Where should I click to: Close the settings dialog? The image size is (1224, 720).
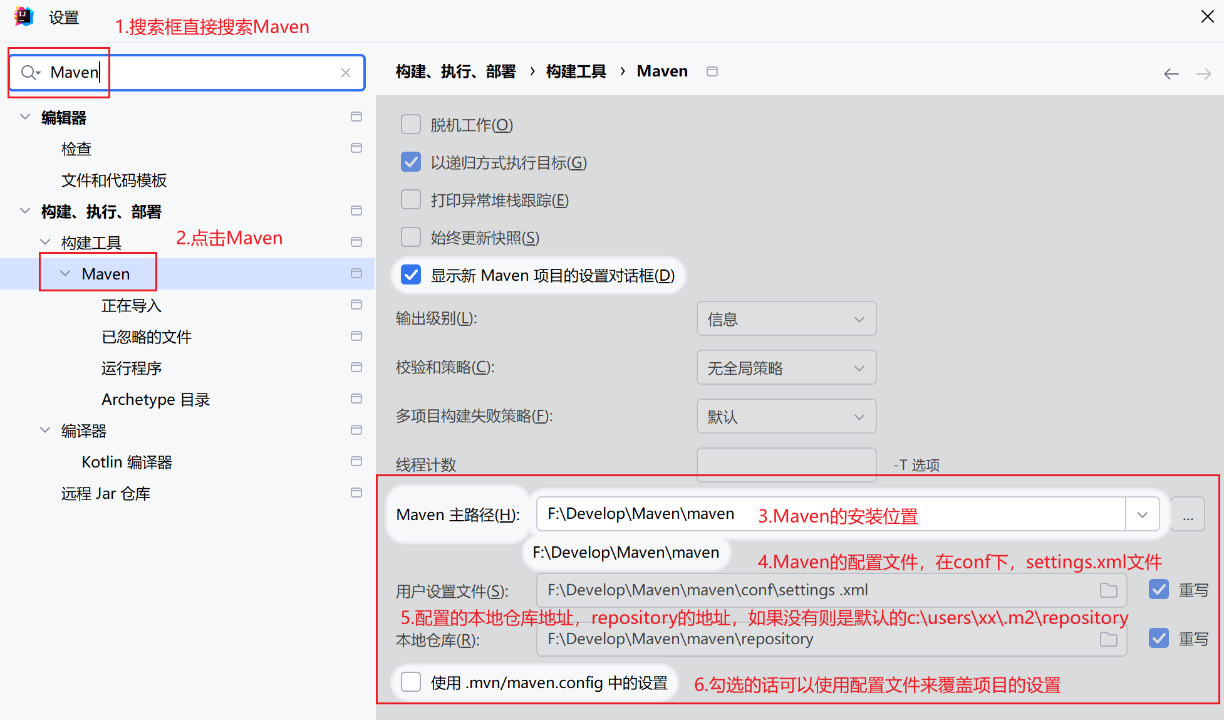point(1208,16)
